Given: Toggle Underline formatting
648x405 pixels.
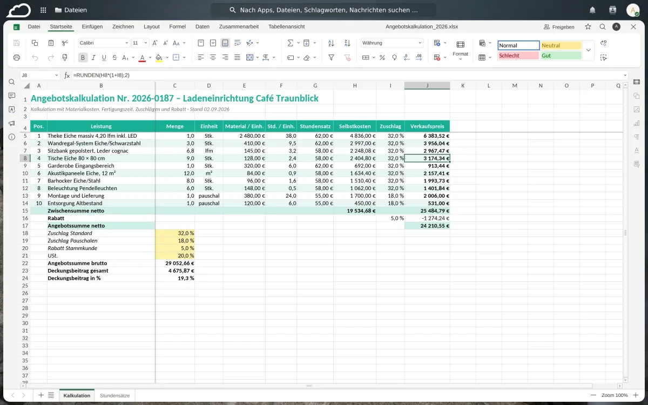Looking at the screenshot, I should coord(104,57).
